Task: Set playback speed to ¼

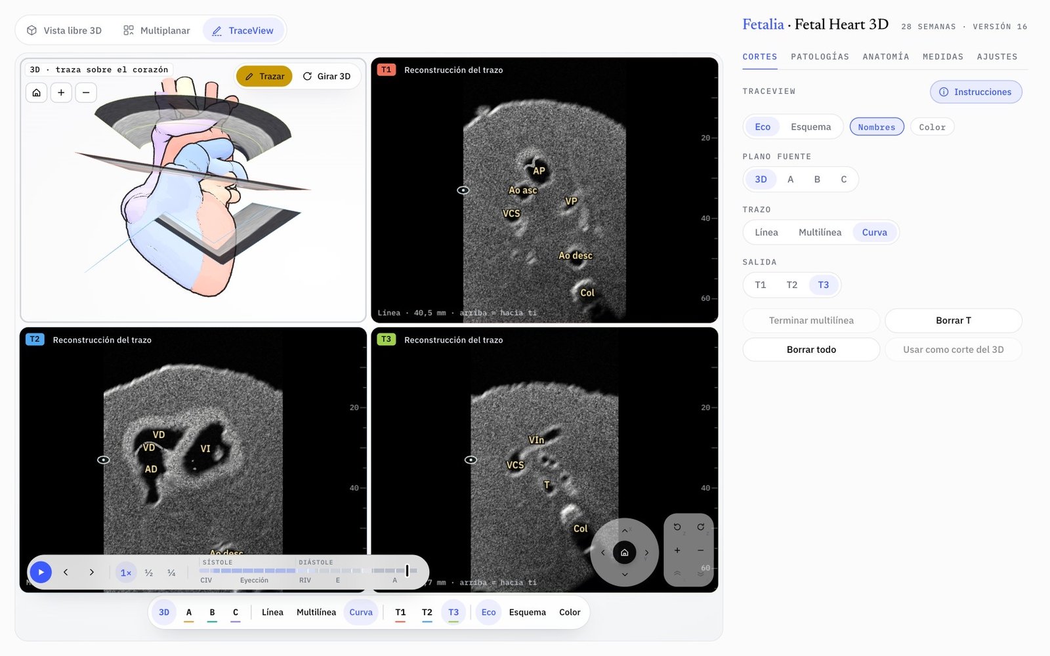Action: [x=171, y=573]
